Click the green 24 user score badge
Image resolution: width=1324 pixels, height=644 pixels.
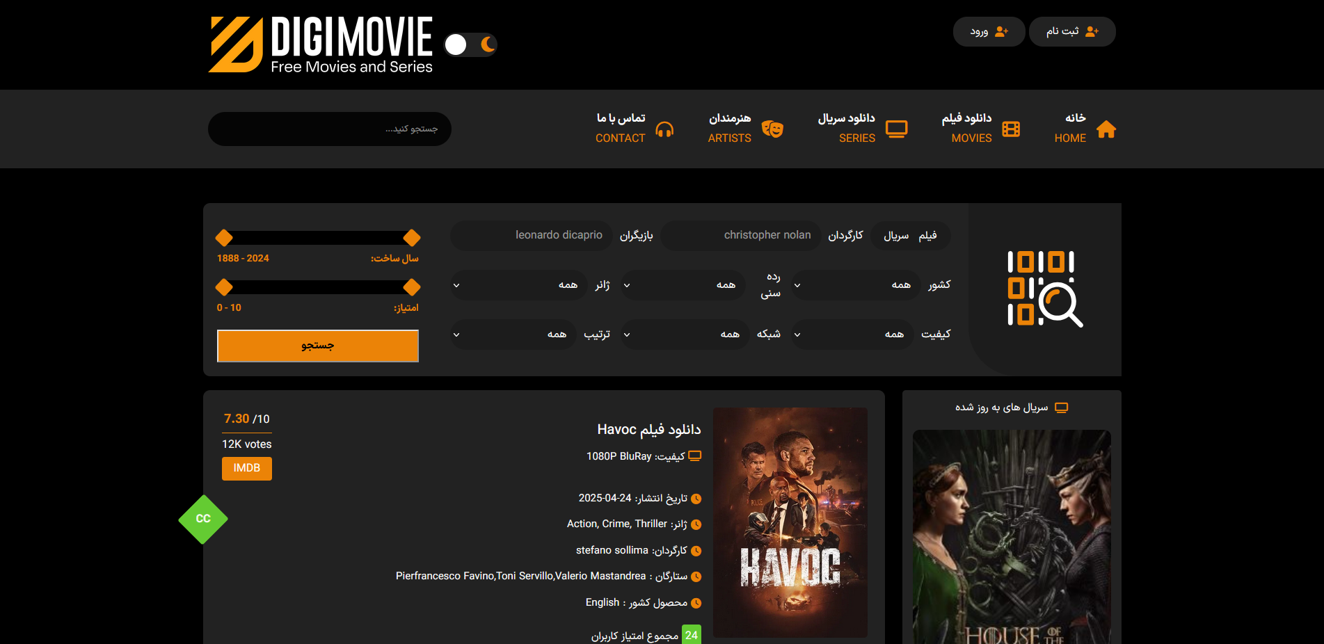tap(692, 635)
